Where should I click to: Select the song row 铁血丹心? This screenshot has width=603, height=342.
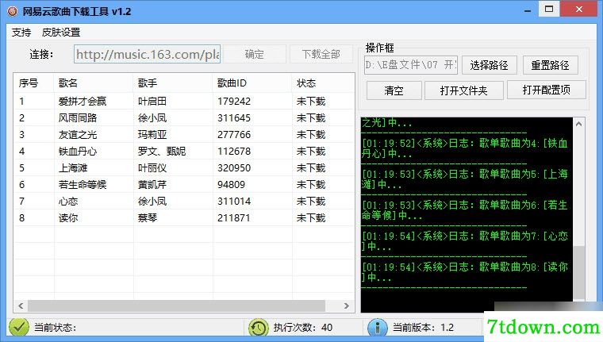(x=184, y=152)
